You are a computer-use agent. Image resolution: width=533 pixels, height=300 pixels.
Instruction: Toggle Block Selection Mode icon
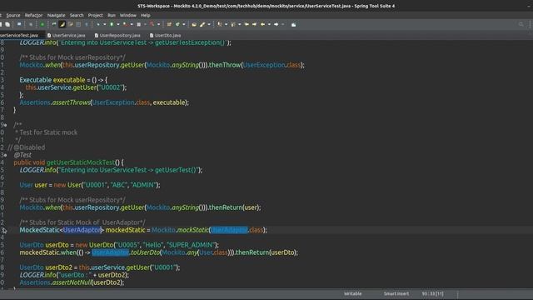pos(78,24)
